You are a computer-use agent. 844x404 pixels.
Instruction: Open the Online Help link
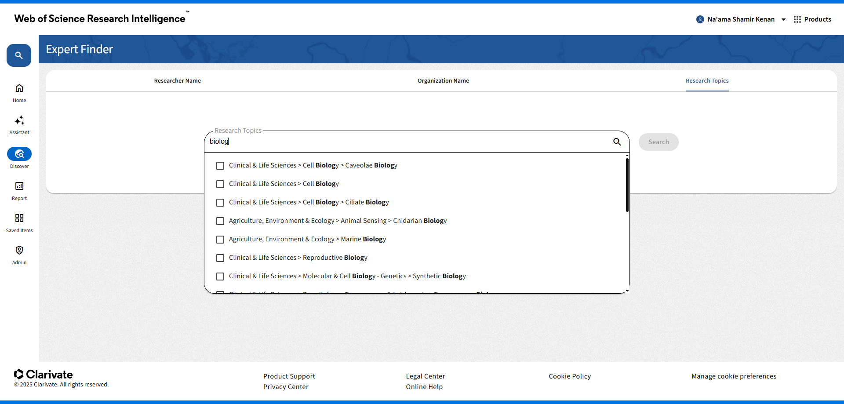(424, 387)
